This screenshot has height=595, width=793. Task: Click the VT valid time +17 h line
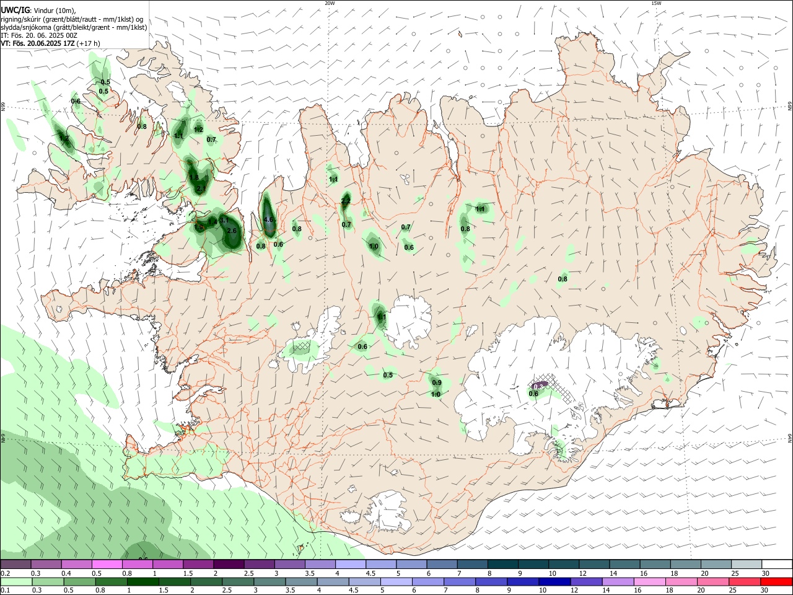[50, 43]
